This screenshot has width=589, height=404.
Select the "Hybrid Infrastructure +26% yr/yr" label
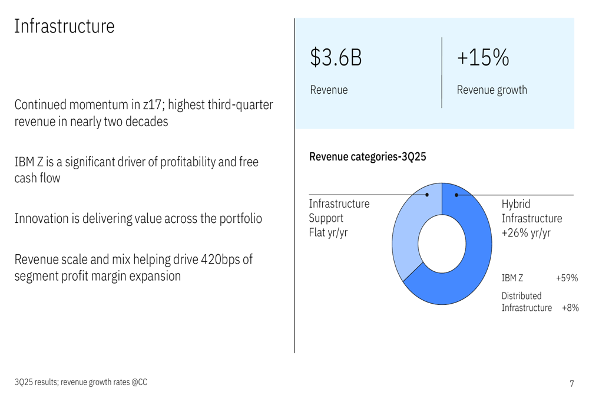click(531, 218)
